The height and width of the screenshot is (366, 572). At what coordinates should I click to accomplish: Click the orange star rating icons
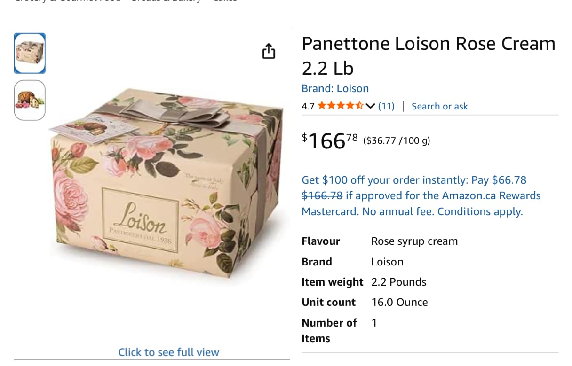[x=340, y=106]
